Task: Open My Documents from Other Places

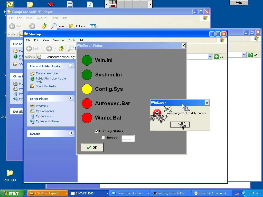Action: coord(45,111)
